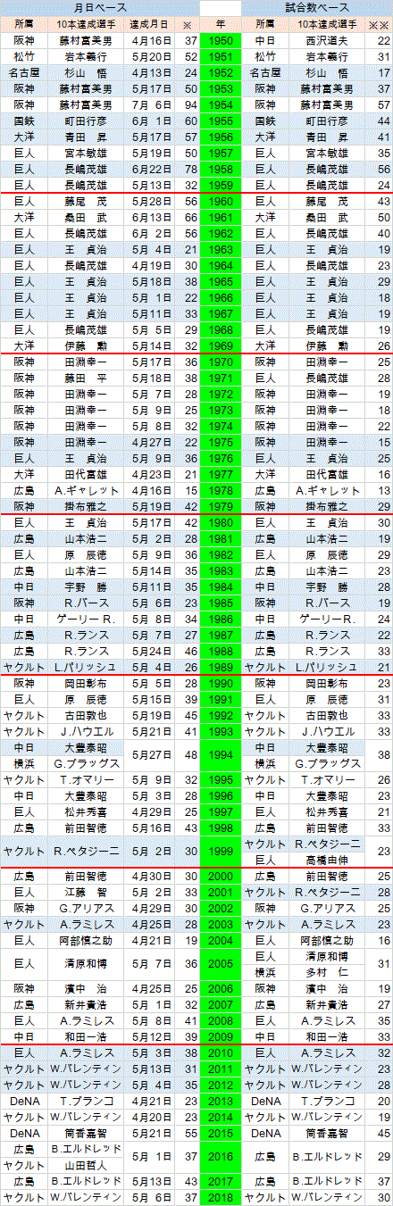Screen dimensions: 393x1206
Task: Click the green 2010 year cell
Action: [221, 1053]
